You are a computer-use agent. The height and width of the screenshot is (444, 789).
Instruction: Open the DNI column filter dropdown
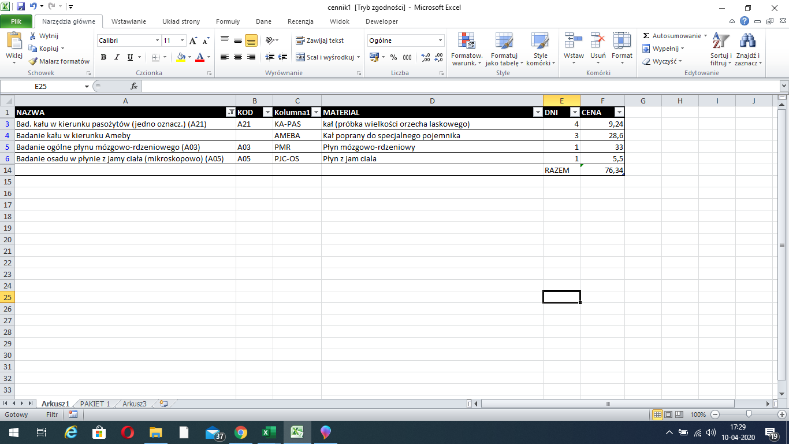pos(575,113)
